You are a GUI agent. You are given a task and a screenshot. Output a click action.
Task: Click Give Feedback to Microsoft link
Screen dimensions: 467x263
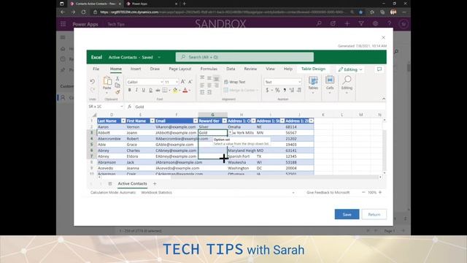pyautogui.click(x=328, y=193)
